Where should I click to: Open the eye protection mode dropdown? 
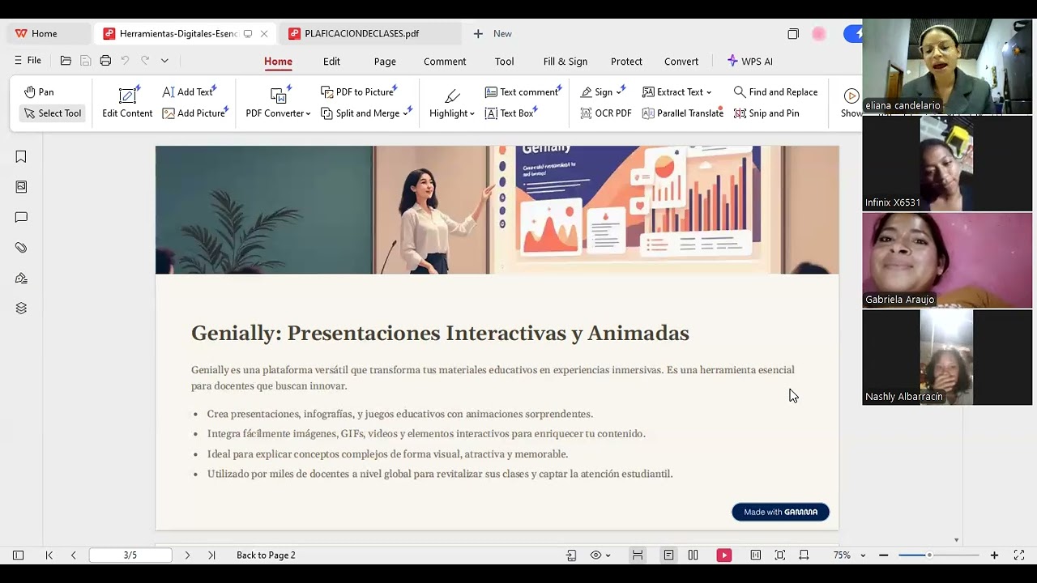tap(601, 555)
